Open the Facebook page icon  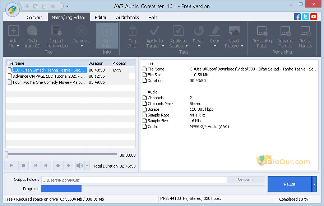[297, 17]
